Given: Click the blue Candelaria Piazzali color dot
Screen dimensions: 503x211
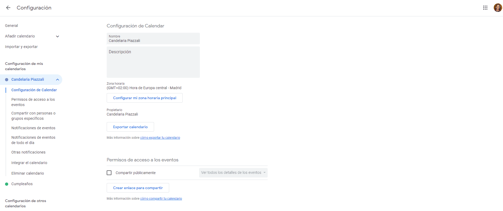Looking at the screenshot, I should tap(7, 80).
